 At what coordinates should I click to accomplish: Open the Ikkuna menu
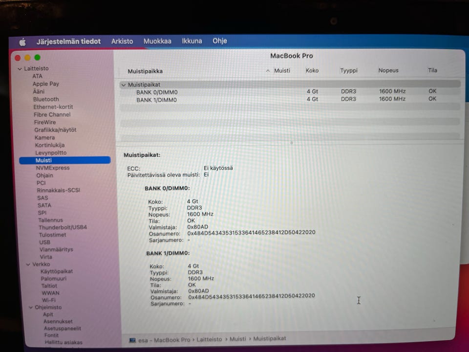[x=192, y=41]
